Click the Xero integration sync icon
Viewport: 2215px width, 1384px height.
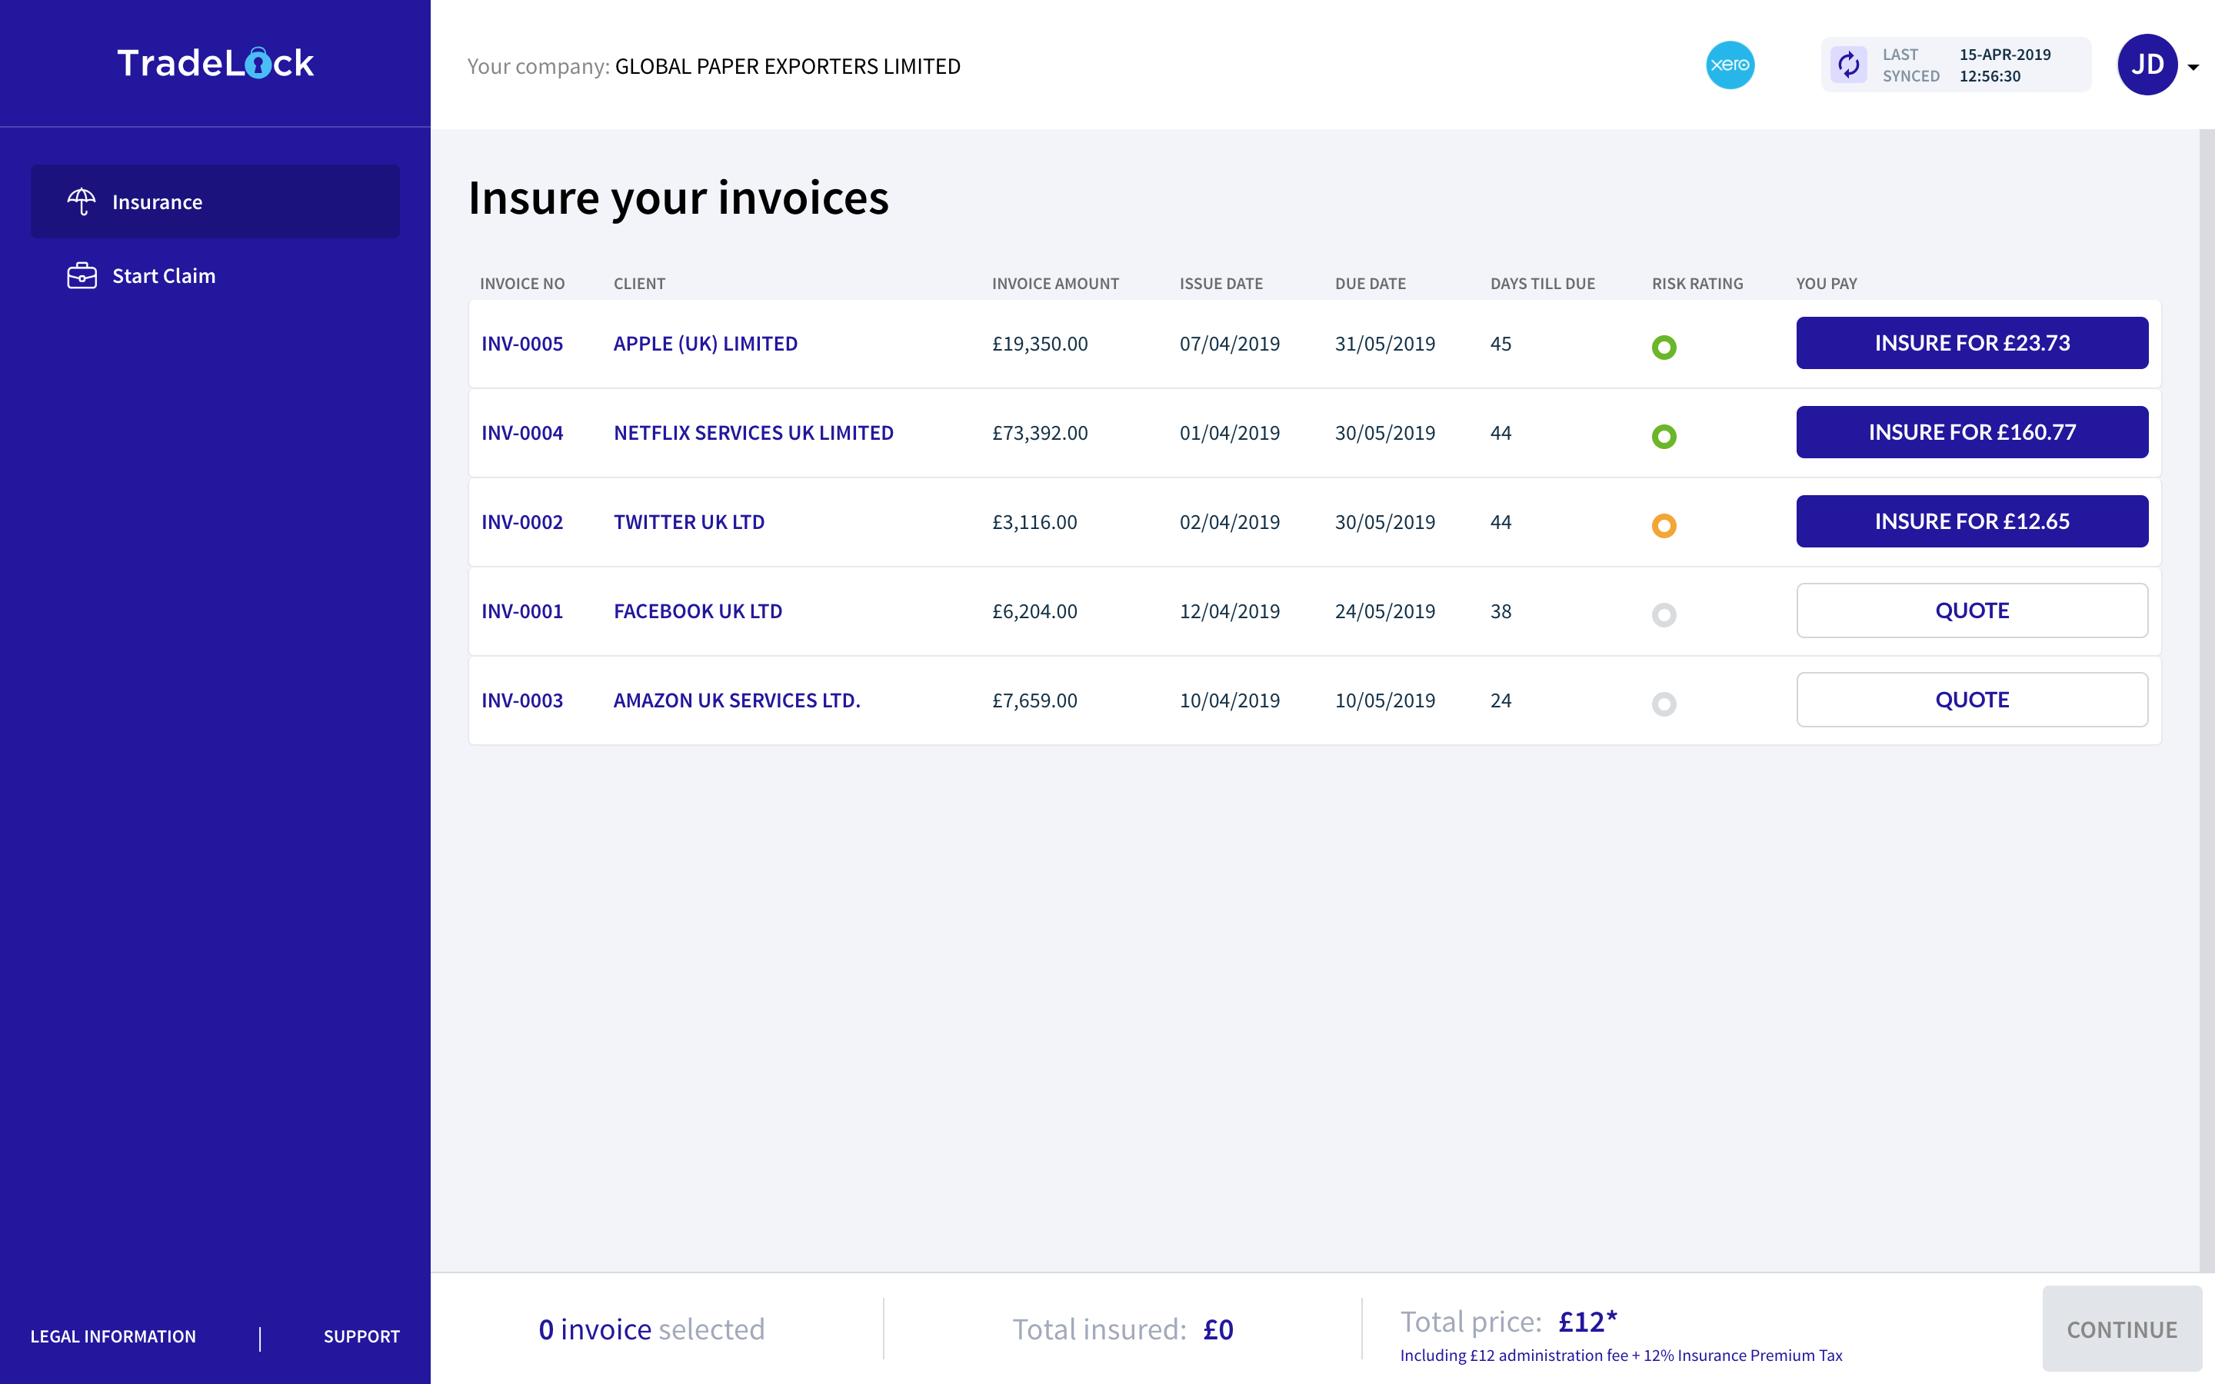click(1850, 65)
